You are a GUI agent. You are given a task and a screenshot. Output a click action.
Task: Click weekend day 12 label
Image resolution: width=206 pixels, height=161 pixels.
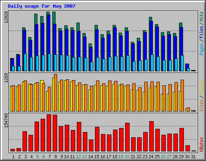pyautogui.click(x=78, y=157)
